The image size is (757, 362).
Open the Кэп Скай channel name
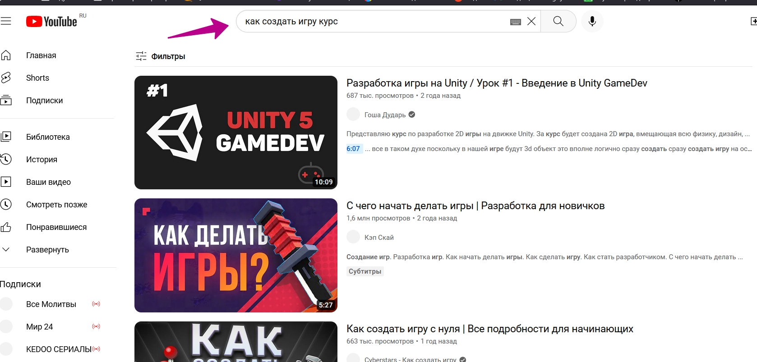click(379, 237)
